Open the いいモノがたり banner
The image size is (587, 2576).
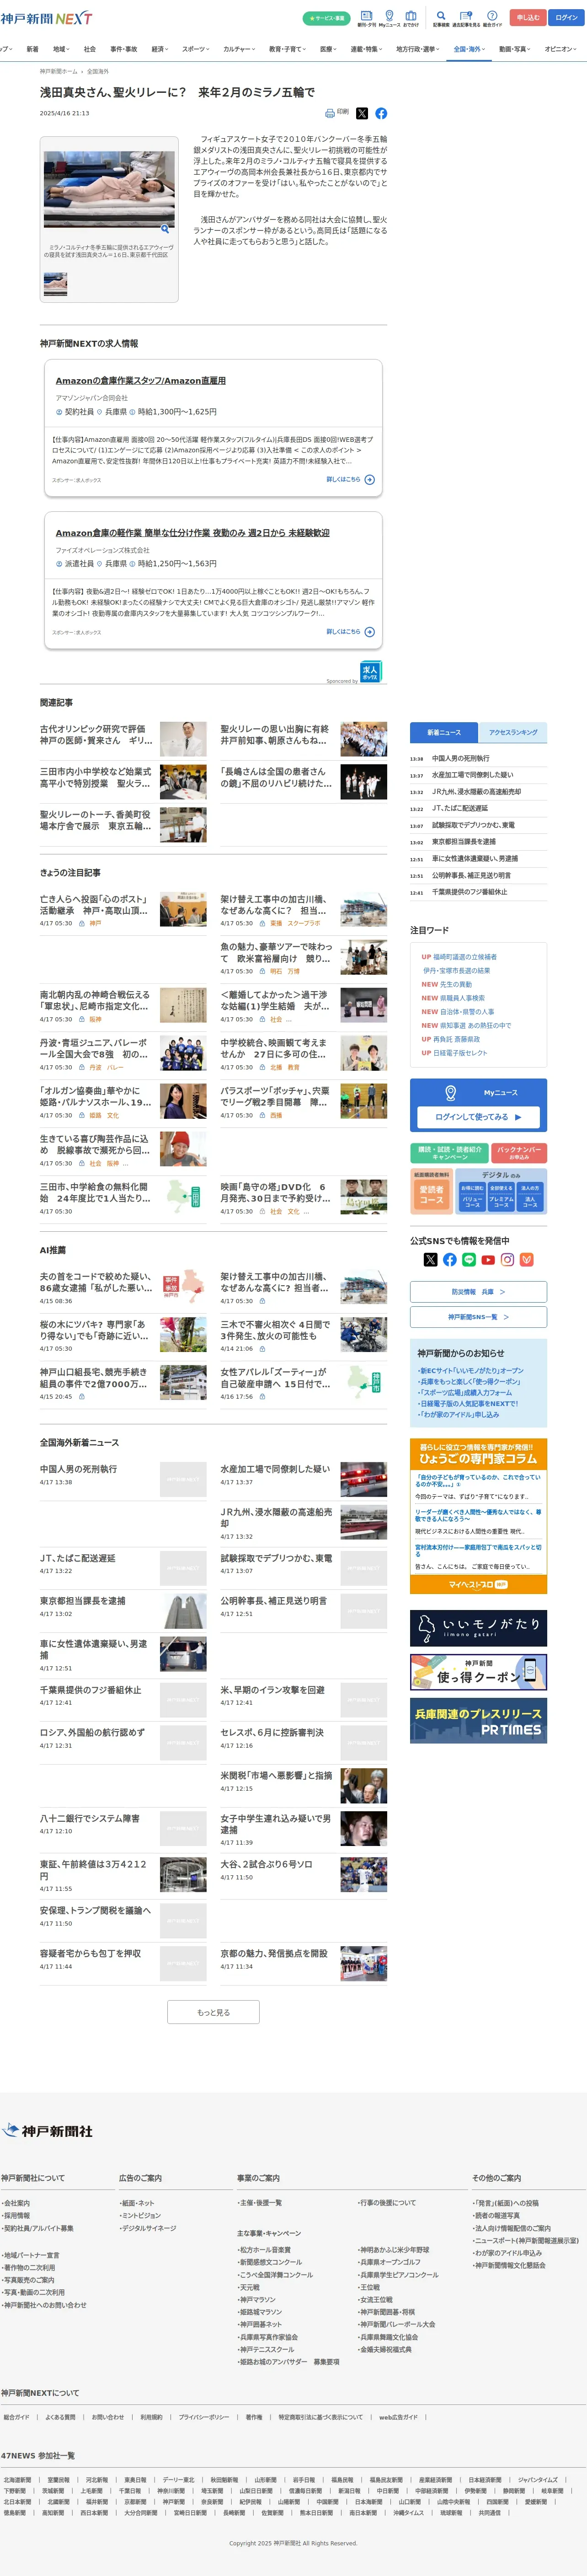tap(478, 1628)
